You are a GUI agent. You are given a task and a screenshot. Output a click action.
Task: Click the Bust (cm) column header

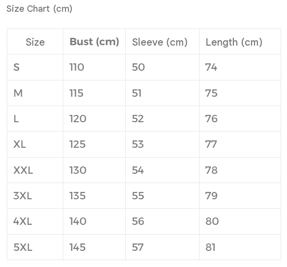click(x=94, y=42)
